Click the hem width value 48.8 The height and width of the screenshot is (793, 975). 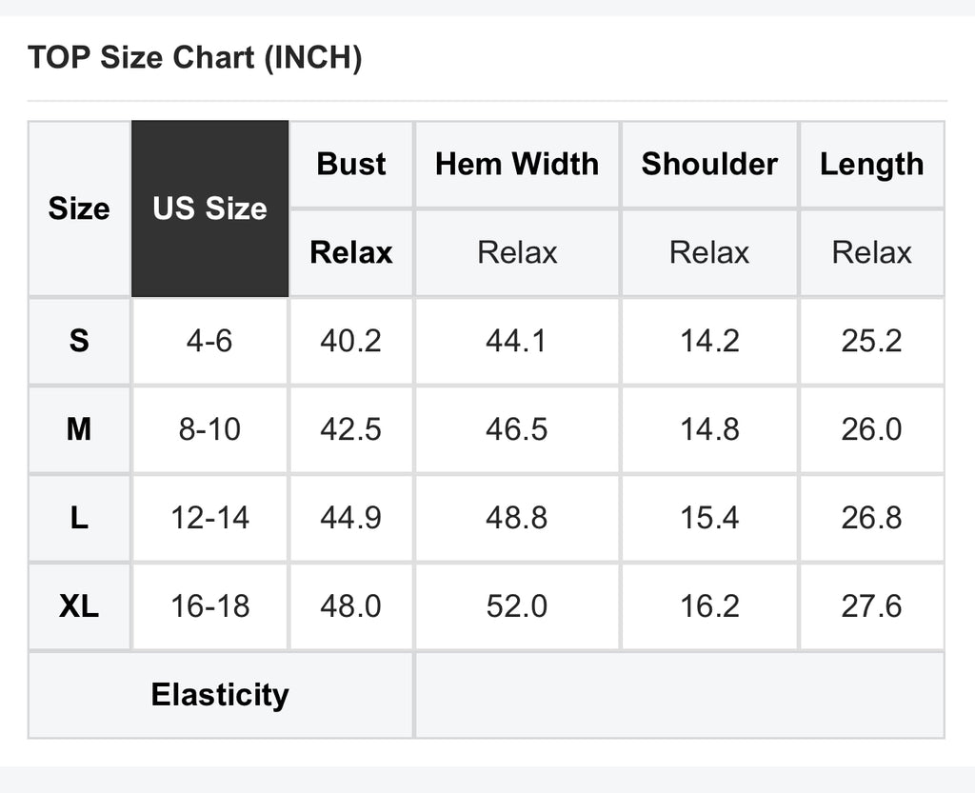pyautogui.click(x=517, y=518)
